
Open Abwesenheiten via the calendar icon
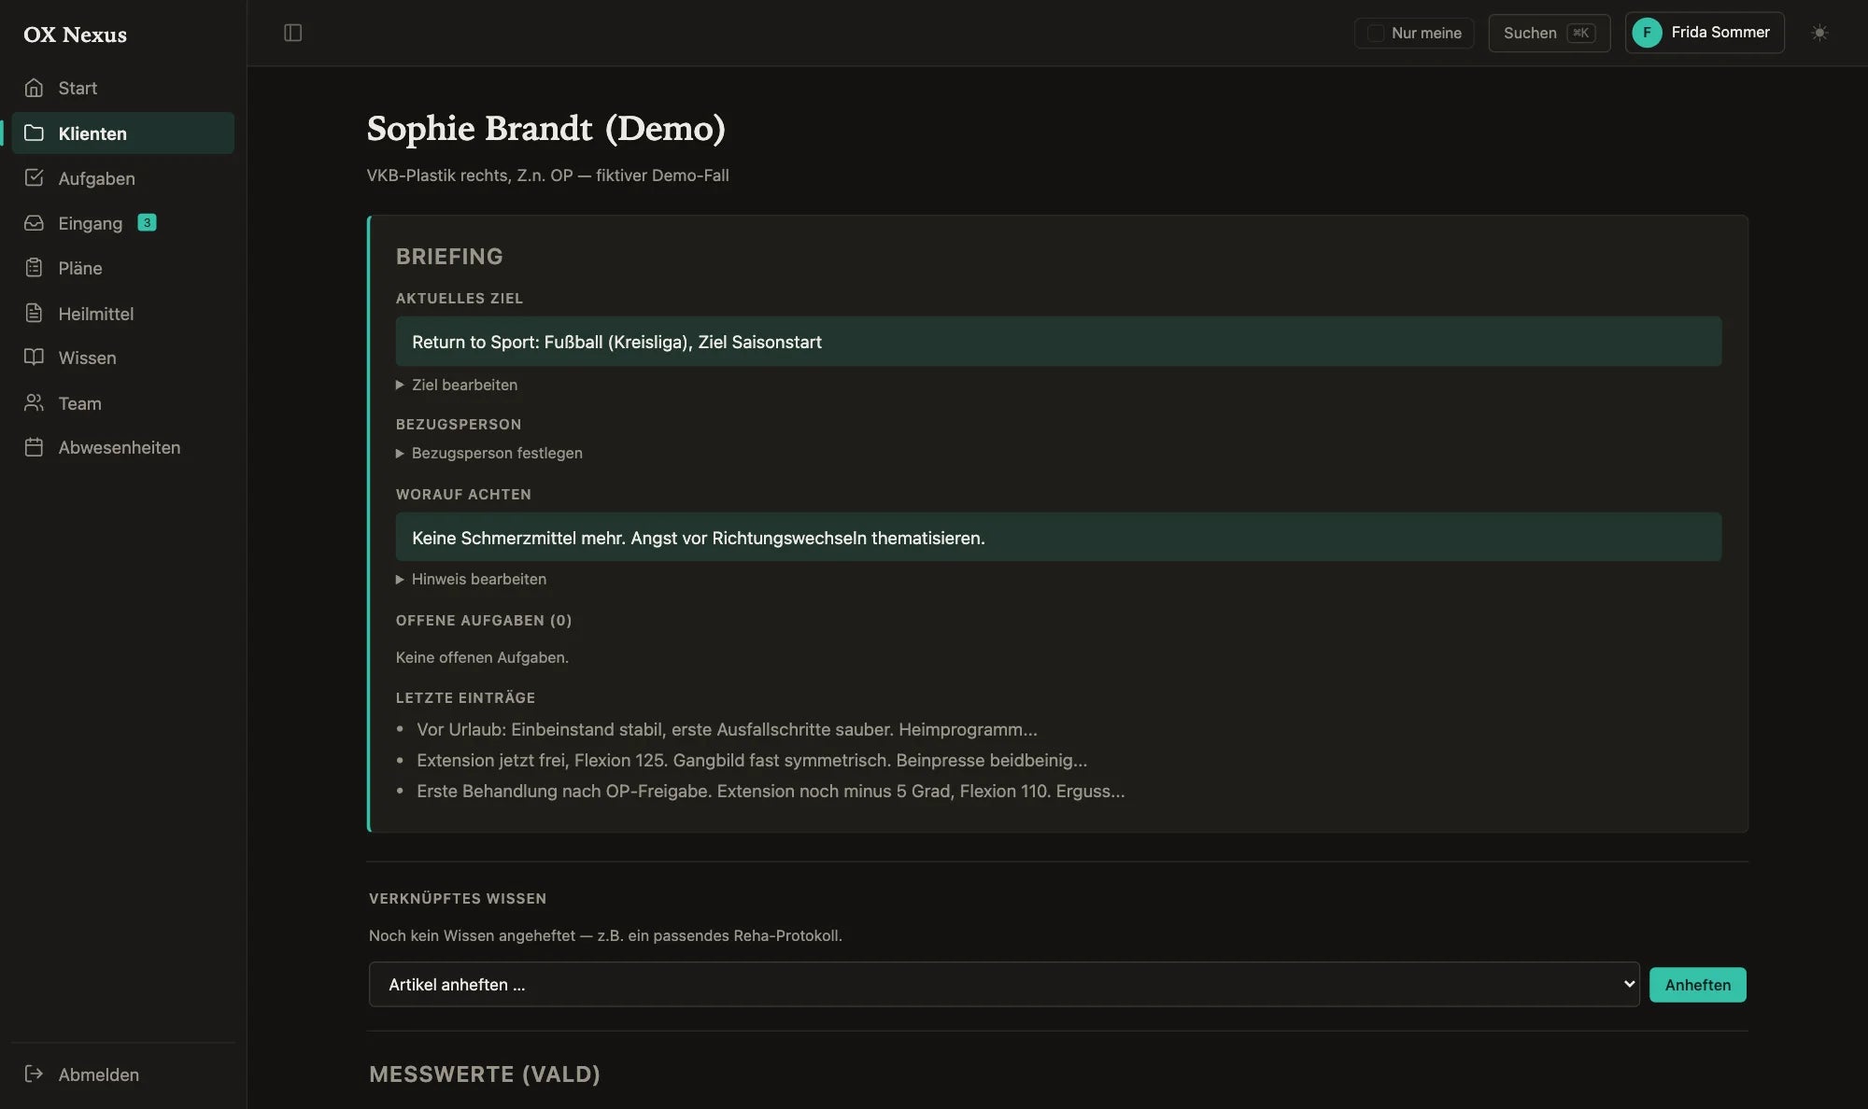[x=34, y=447]
